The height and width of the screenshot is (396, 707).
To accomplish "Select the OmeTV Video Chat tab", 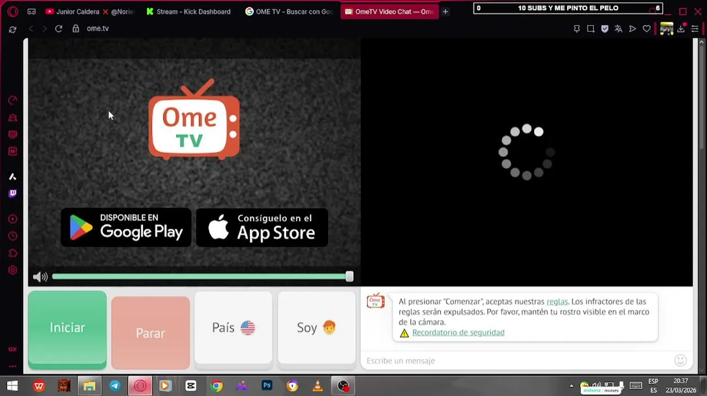I will [x=390, y=12].
